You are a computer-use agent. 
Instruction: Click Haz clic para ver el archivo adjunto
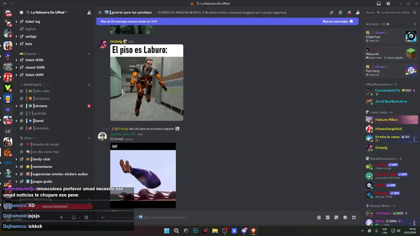151,129
